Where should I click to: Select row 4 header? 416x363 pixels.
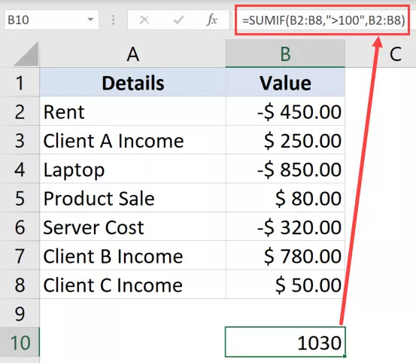[20, 169]
